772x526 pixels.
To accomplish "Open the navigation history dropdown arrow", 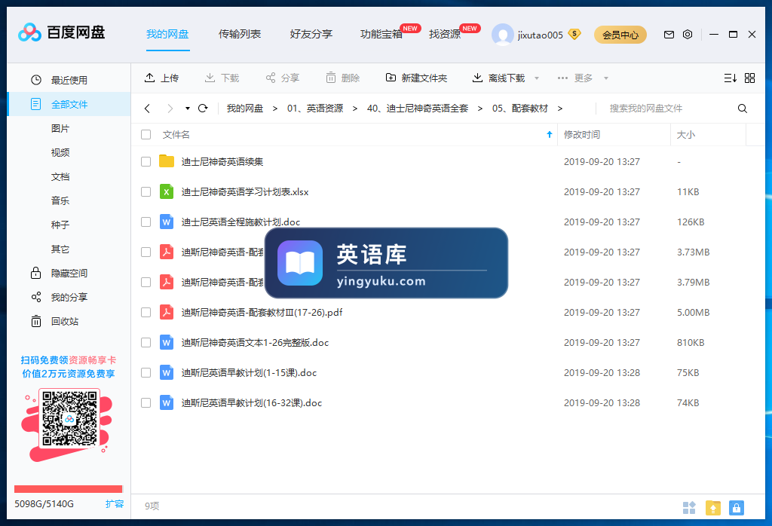I will [x=188, y=109].
